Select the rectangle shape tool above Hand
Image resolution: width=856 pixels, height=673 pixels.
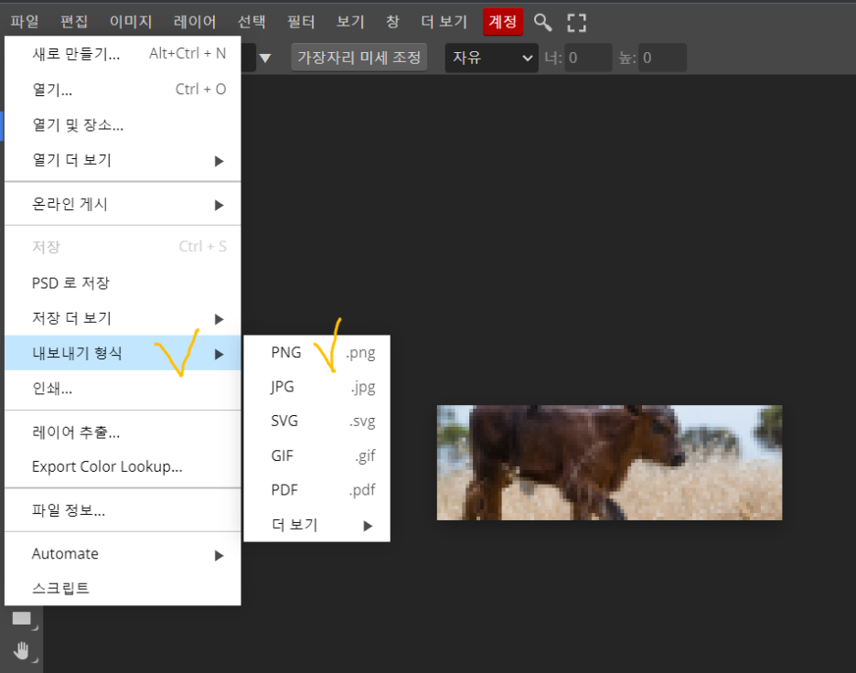click(x=22, y=618)
